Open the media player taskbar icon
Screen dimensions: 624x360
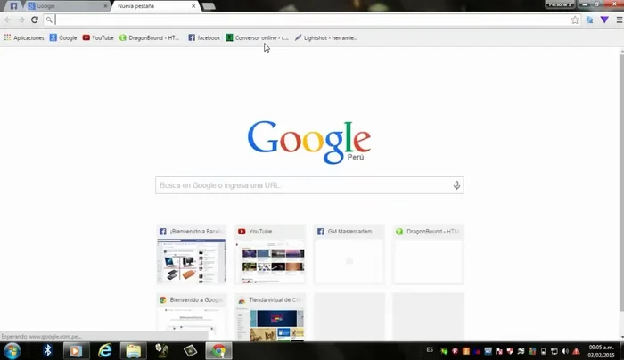[76, 350]
